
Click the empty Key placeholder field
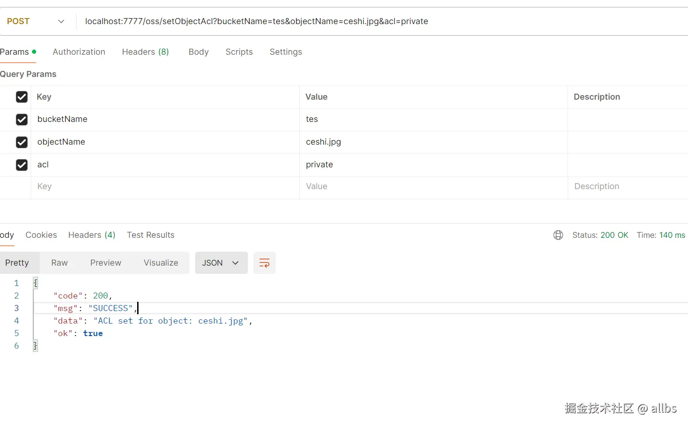coord(165,187)
